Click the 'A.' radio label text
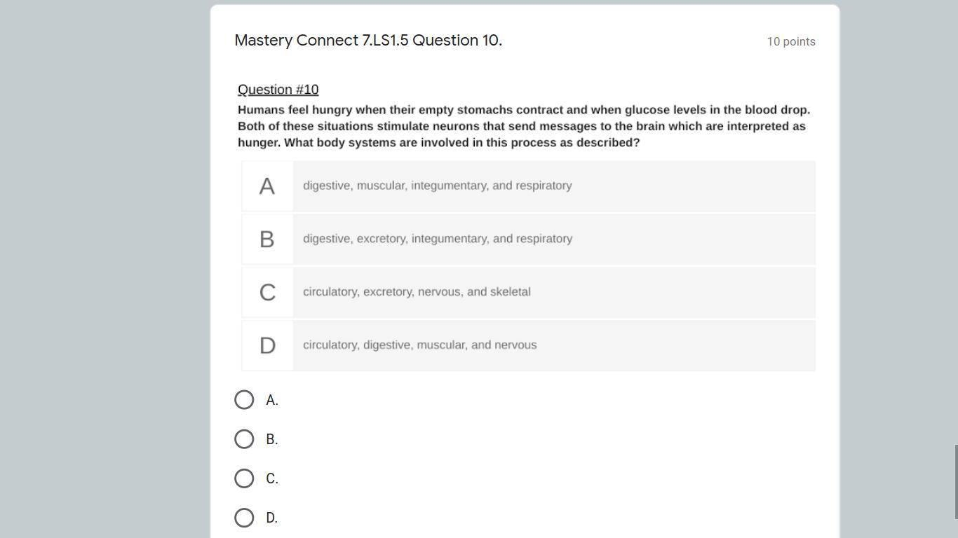958x538 pixels. 272,401
